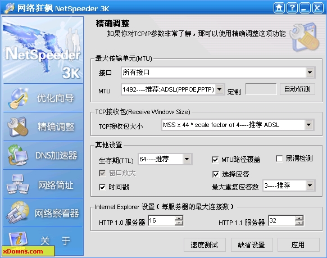Click the 精确调整 wrench icon in sidebar
Screen dimensions: 327x258
[x=18, y=127]
